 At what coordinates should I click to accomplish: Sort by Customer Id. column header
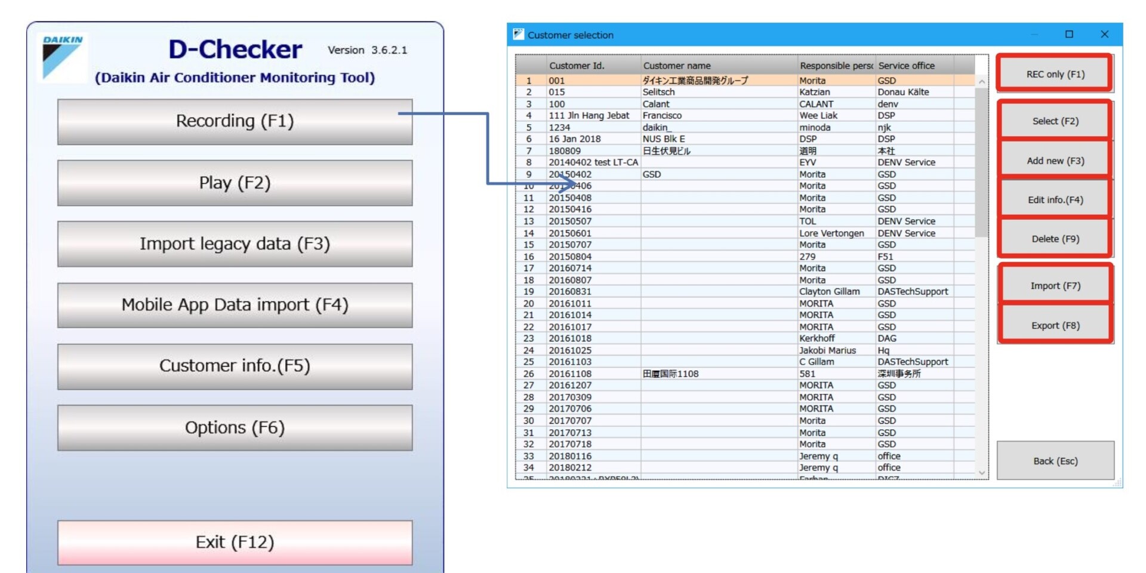pyautogui.click(x=593, y=65)
